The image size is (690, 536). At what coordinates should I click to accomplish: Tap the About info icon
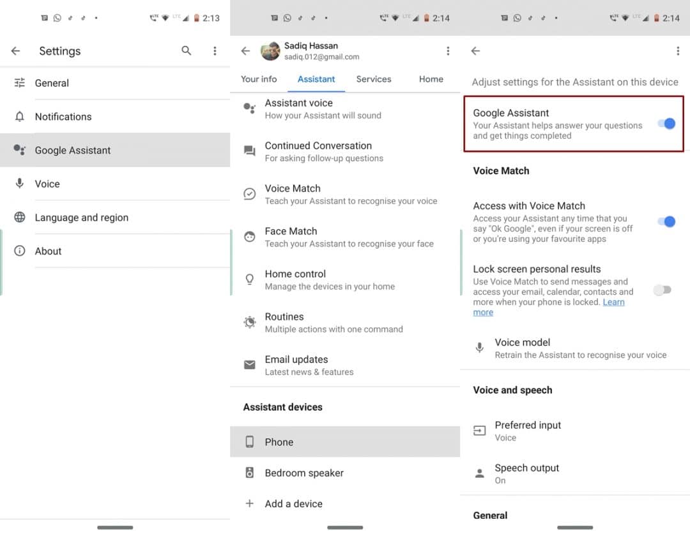point(20,251)
